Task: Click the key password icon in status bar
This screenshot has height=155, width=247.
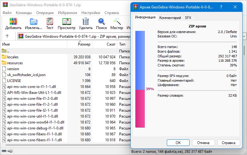Action: tap(10, 151)
